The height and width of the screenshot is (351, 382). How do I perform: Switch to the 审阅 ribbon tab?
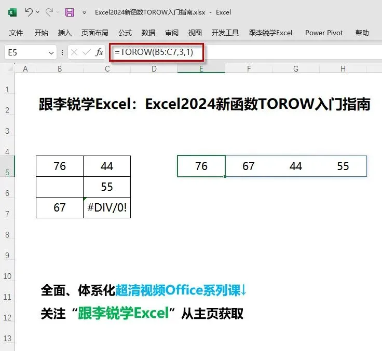coord(172,33)
